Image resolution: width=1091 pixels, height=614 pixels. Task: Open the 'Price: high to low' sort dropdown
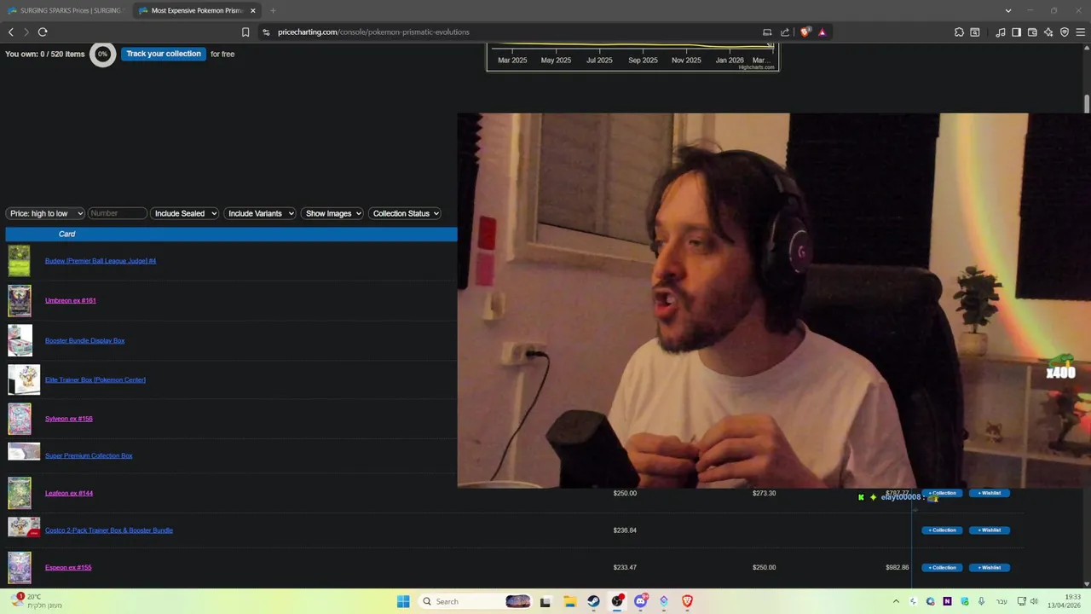(45, 213)
